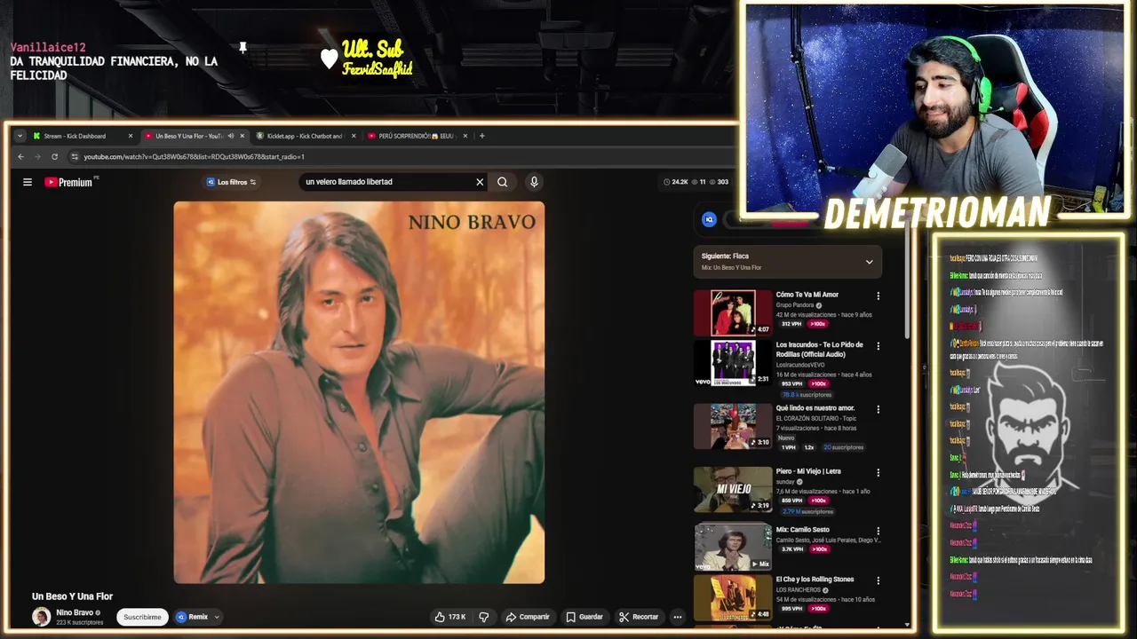
Task: Click the 'EL CORAZÓN SOLITARIO - Topic' channel text
Action: point(816,418)
